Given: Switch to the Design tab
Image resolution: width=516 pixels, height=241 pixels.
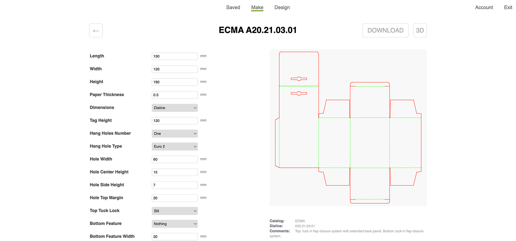Looking at the screenshot, I should pyautogui.click(x=282, y=7).
